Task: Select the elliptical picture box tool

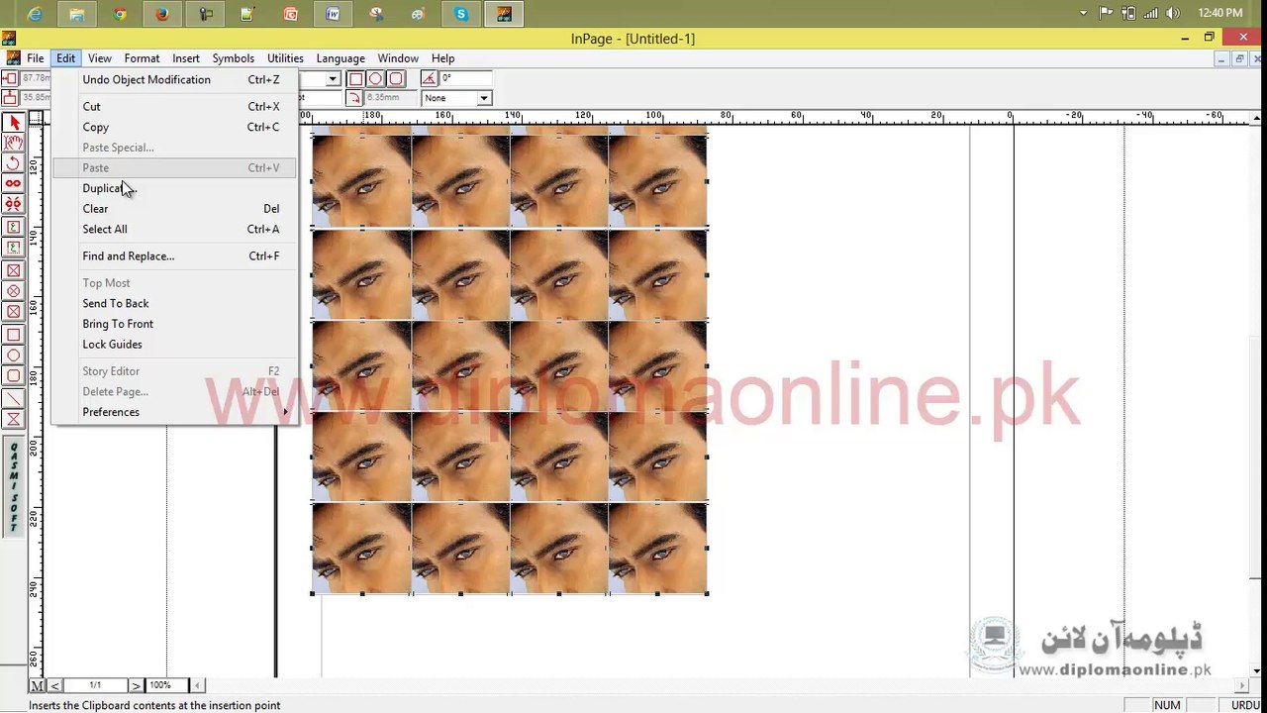Action: point(14,291)
